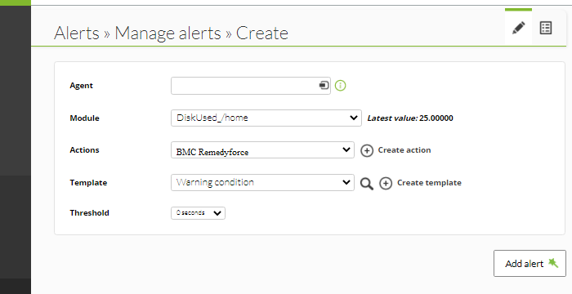Click the magic wand icon on Add alert
This screenshot has width=572, height=294.
point(553,263)
